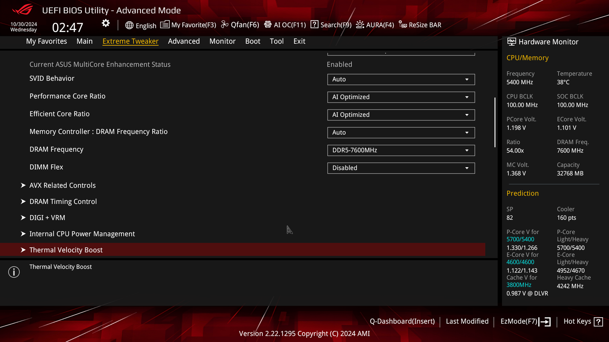Click the vertical scrollbar thumb
This screenshot has height=342, width=609.
[x=495, y=122]
